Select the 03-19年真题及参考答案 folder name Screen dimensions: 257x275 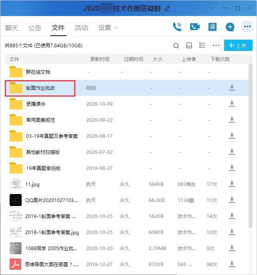(x=52, y=136)
